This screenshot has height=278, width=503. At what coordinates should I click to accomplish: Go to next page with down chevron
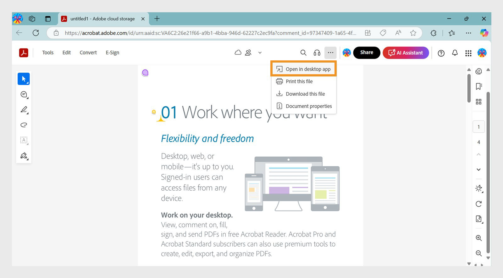(x=478, y=170)
